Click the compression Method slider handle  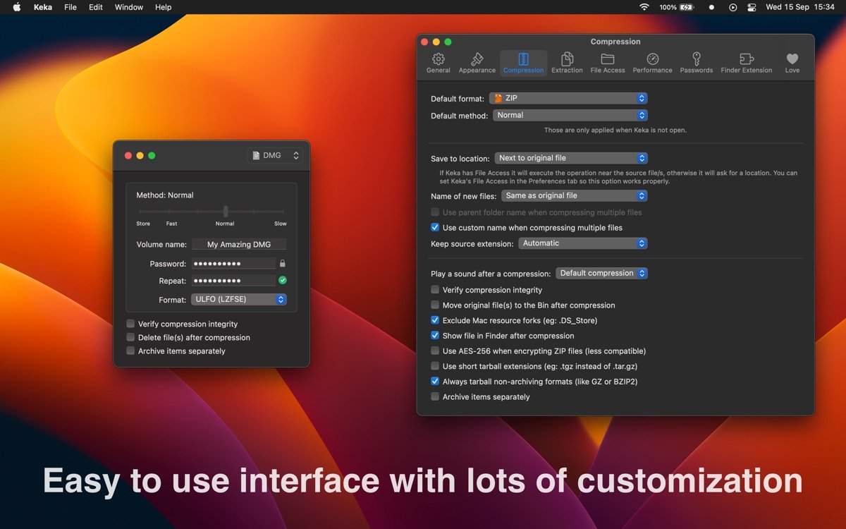coord(226,211)
